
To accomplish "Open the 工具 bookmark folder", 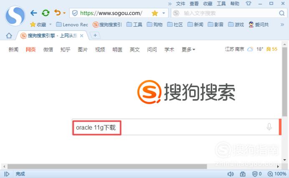I will 134,25.
